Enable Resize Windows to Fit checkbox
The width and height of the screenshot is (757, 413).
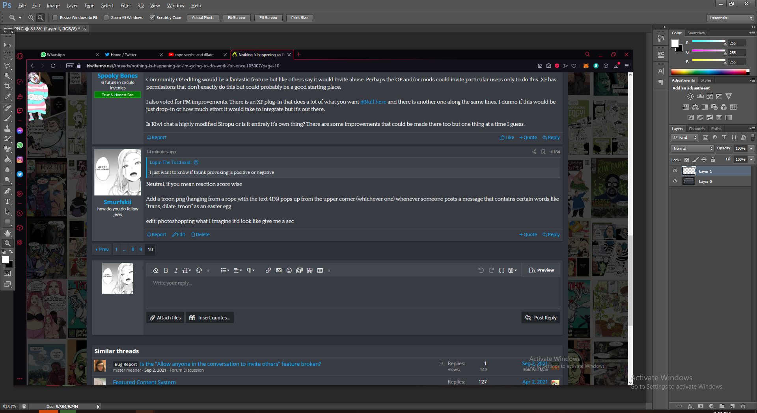[x=55, y=18]
